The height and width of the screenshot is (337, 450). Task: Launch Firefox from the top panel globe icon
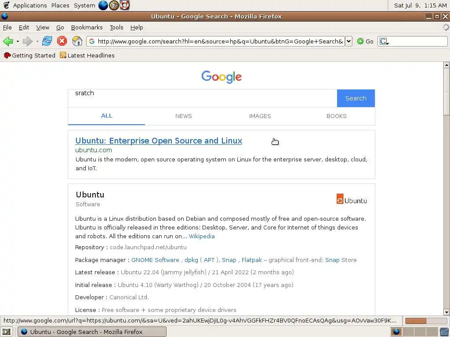103,5
